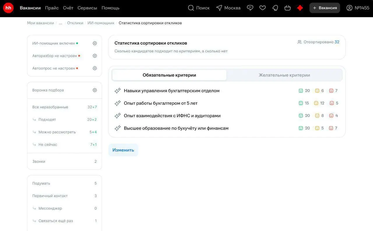This screenshot has height=231, width=373.
Task: Open gear settings for Воронка подбора
Action: coord(94,90)
